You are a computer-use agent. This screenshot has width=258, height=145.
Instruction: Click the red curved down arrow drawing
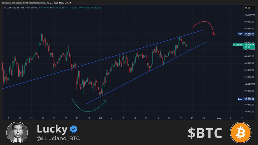[x=204, y=28]
